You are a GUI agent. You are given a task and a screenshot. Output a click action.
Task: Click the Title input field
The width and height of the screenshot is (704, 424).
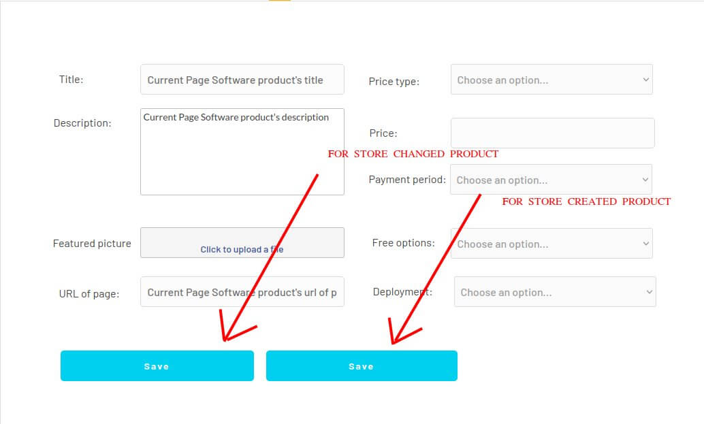(x=242, y=80)
